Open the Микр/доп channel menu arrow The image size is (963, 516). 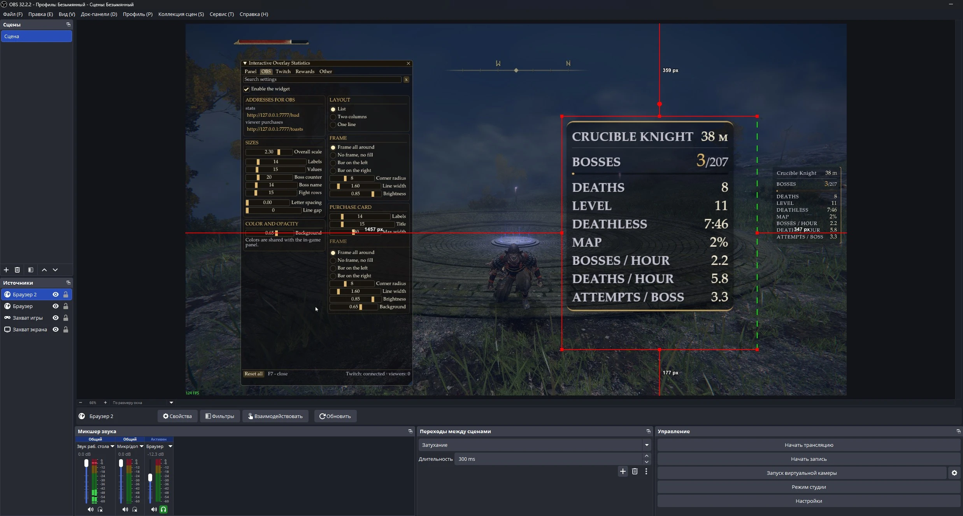point(142,446)
